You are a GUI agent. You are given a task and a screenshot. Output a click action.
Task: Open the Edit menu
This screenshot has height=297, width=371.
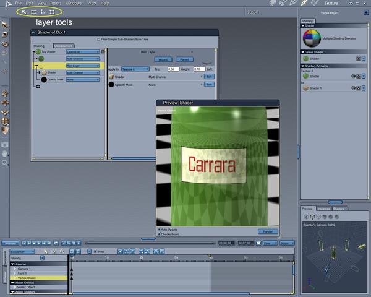[30, 3]
